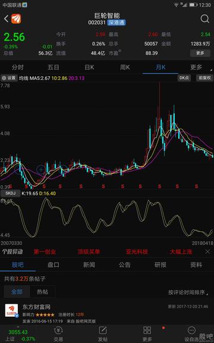Screen dimensions: 214x343
Task: Click the 金额 value 1283.9万
Action: (200, 43)
